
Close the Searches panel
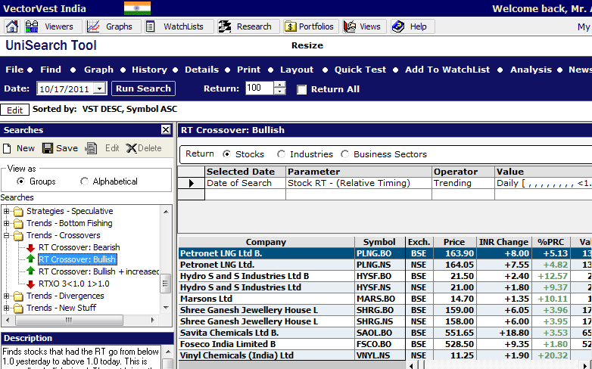[x=166, y=130]
